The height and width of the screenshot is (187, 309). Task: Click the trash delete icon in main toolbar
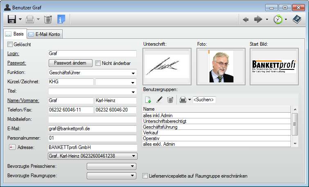pyautogui.click(x=48, y=19)
